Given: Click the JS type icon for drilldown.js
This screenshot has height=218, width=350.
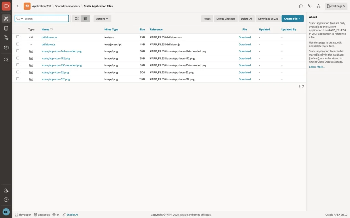Looking at the screenshot, I should pos(31,44).
